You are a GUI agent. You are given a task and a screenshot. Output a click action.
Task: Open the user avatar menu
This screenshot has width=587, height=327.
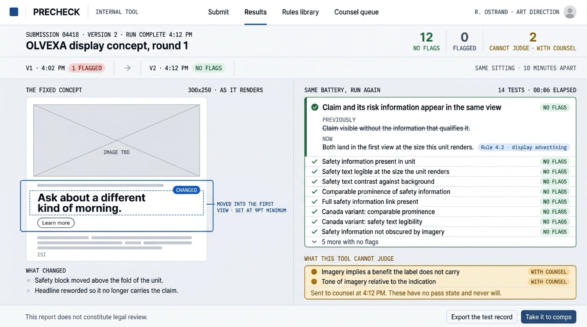coord(569,12)
